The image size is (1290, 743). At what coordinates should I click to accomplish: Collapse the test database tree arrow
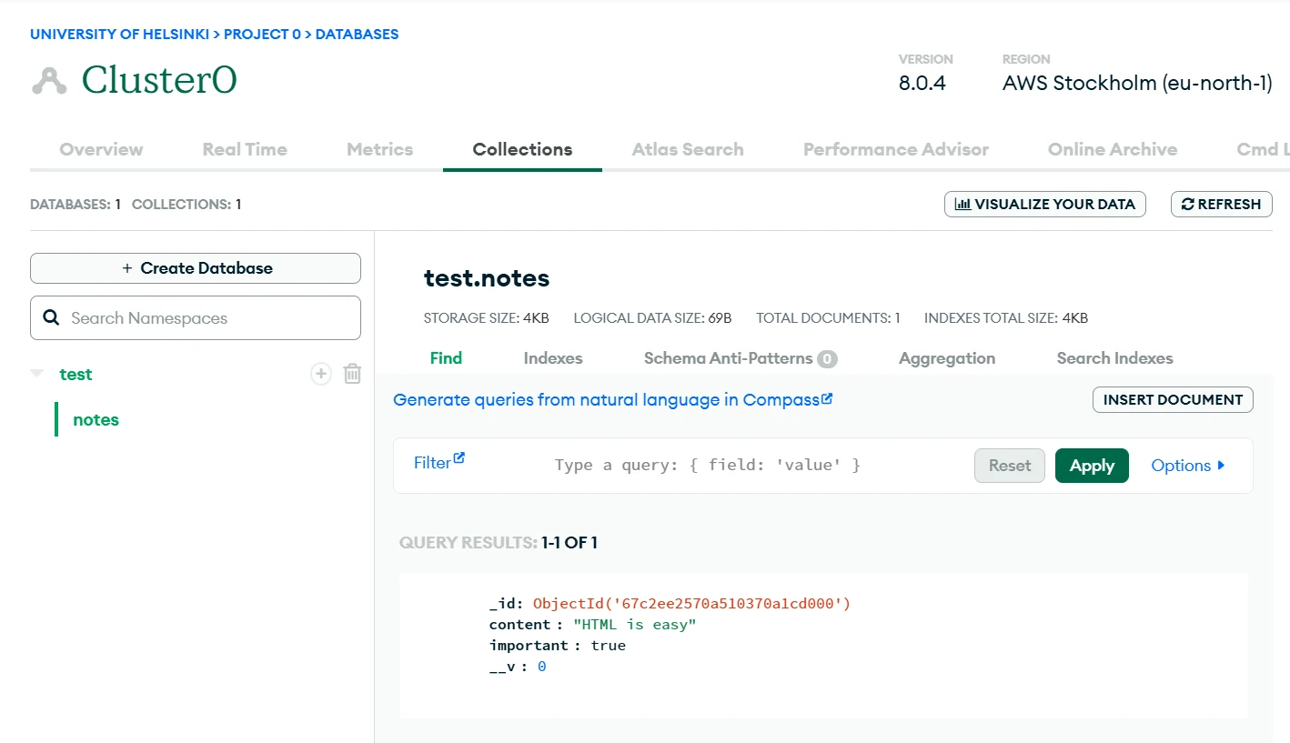click(37, 374)
